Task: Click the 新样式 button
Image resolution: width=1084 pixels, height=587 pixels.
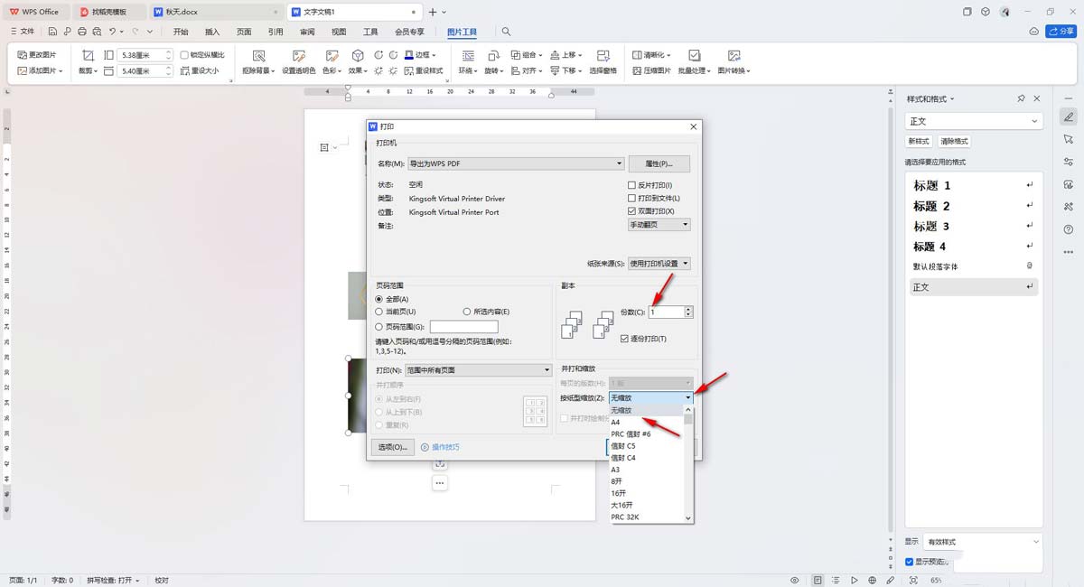Action: click(919, 142)
